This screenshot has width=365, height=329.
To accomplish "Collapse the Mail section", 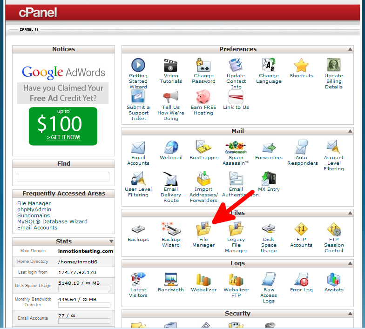I will coord(350,131).
